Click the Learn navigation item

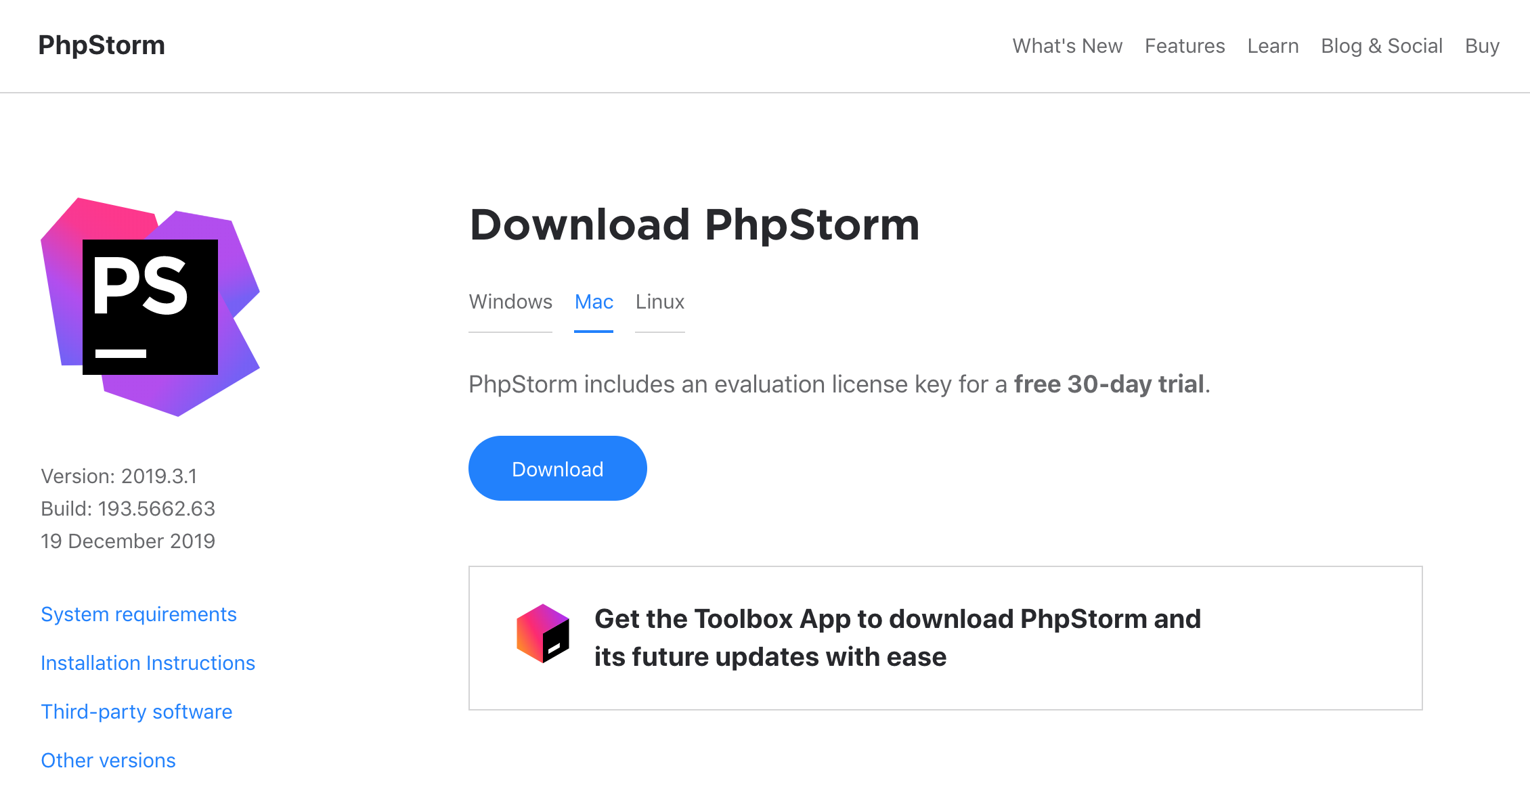point(1273,45)
